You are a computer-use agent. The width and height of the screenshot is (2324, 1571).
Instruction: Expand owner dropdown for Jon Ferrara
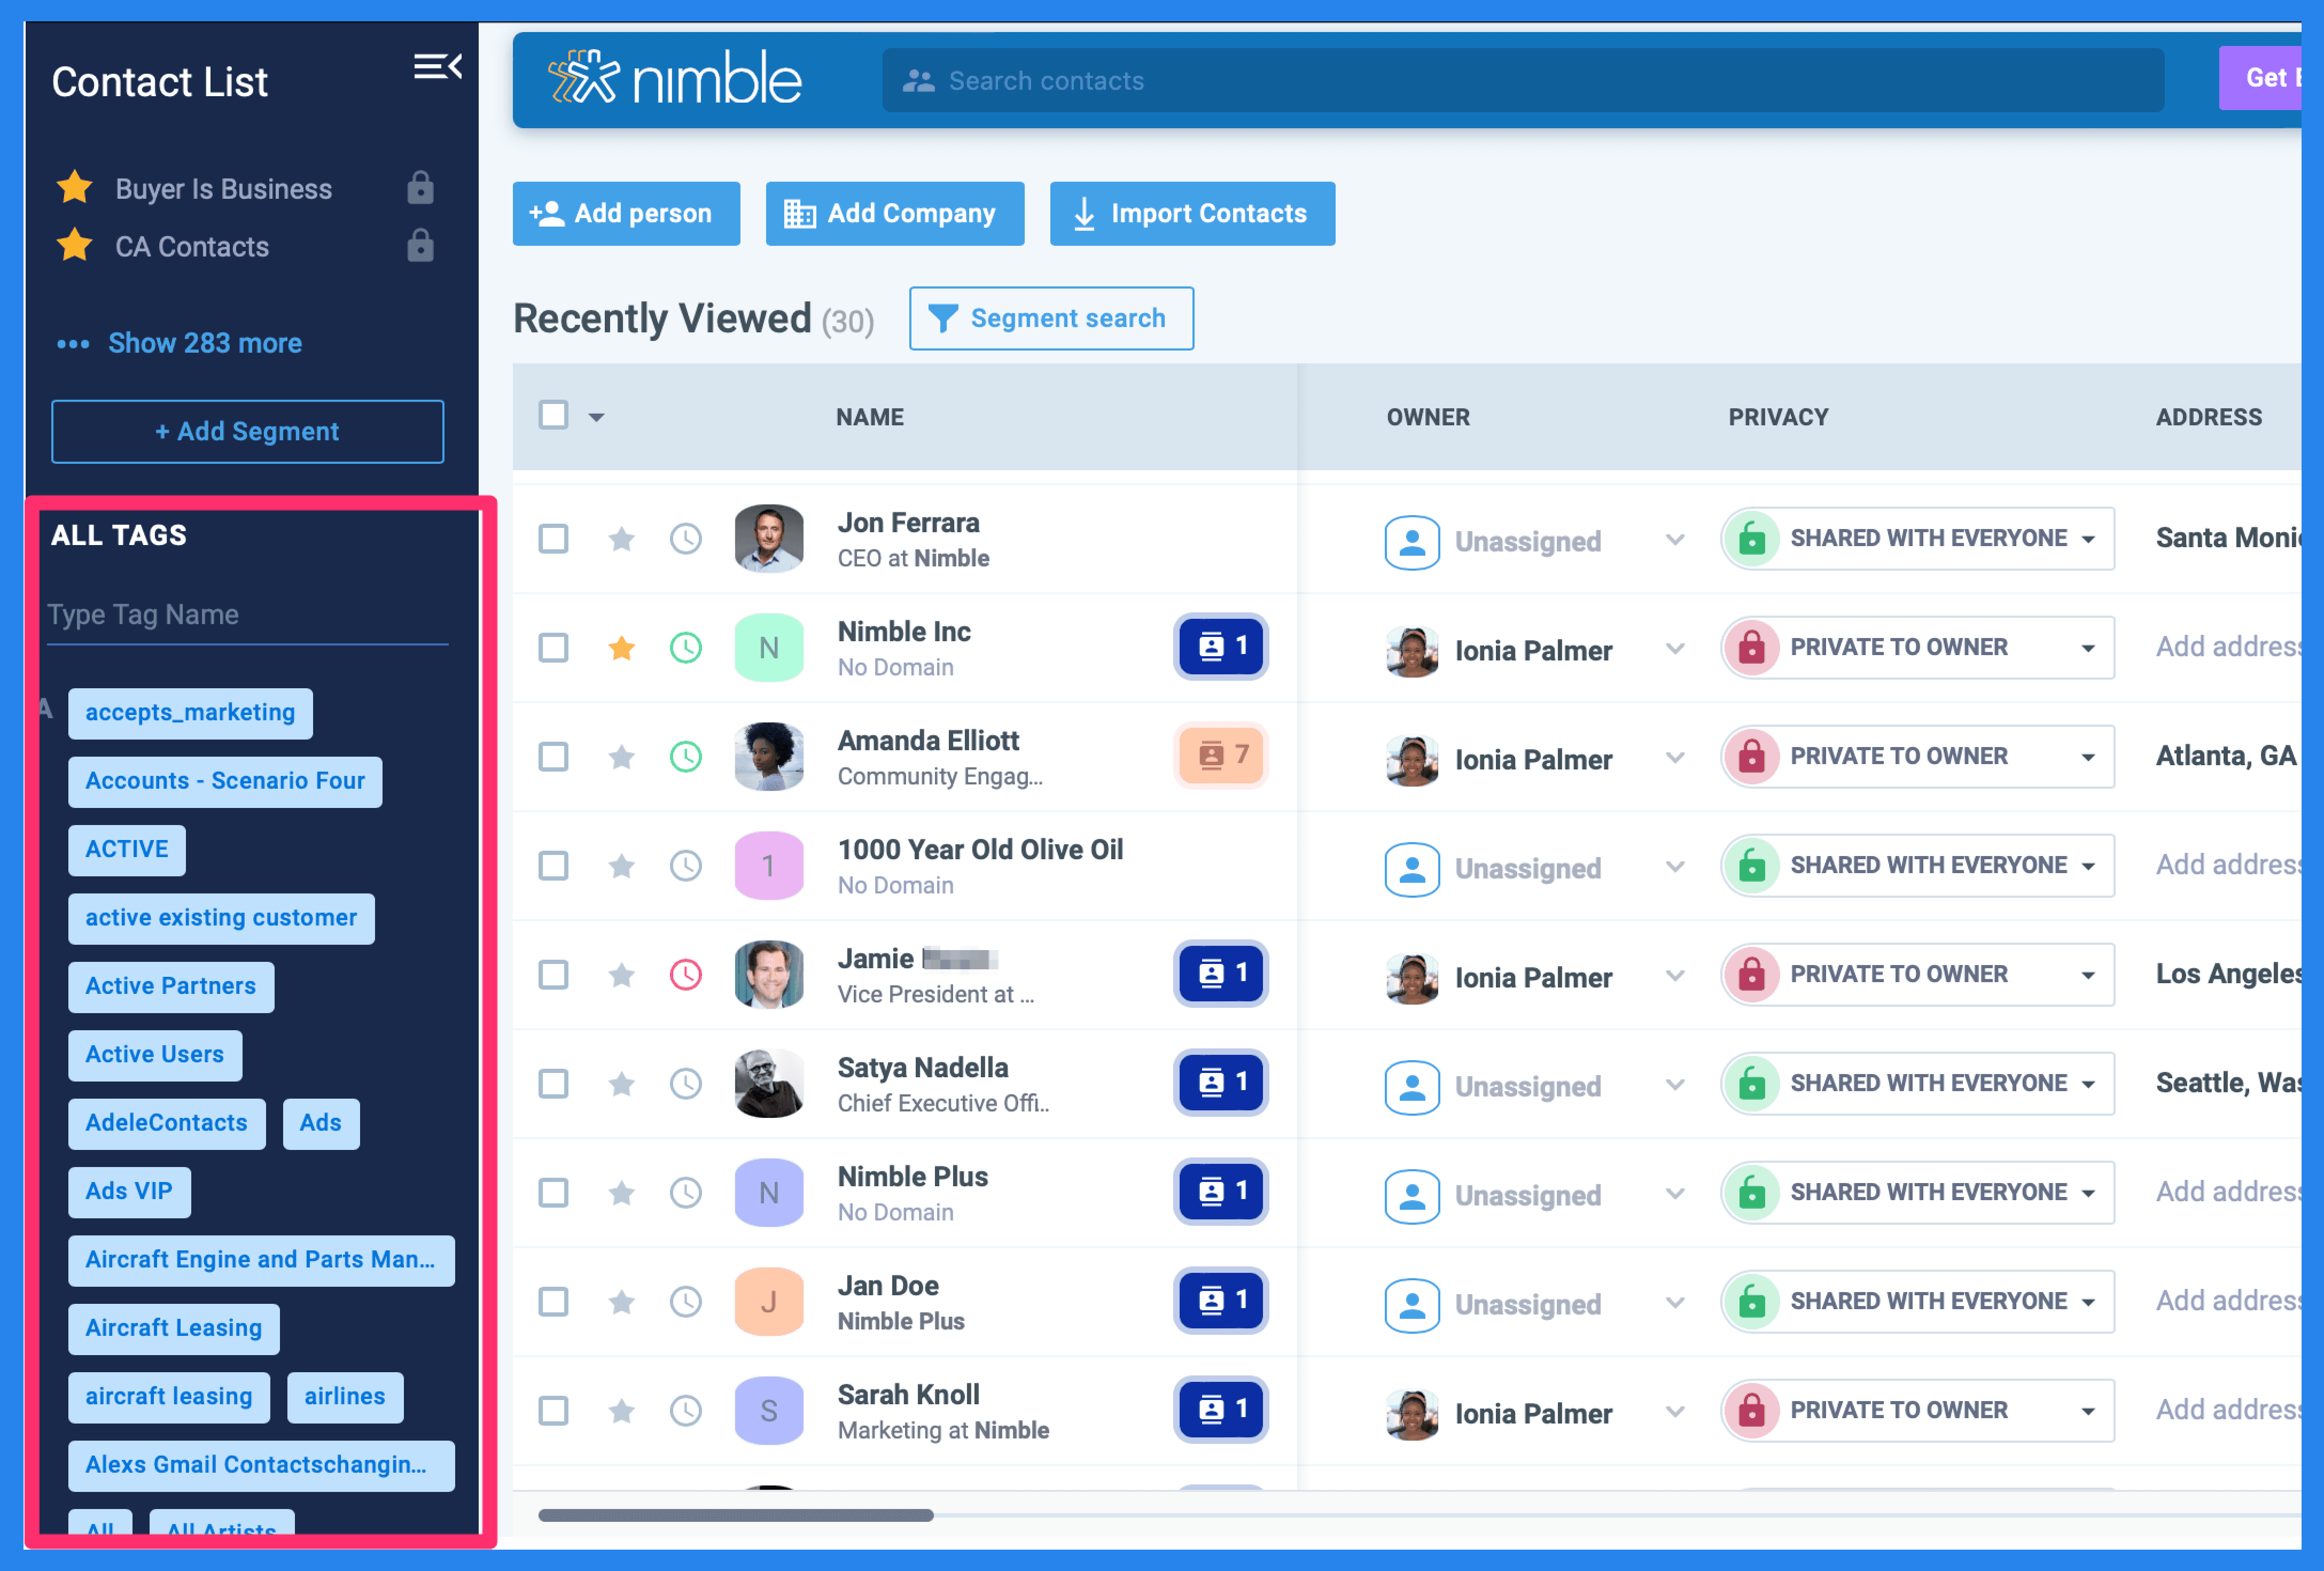pos(1675,541)
